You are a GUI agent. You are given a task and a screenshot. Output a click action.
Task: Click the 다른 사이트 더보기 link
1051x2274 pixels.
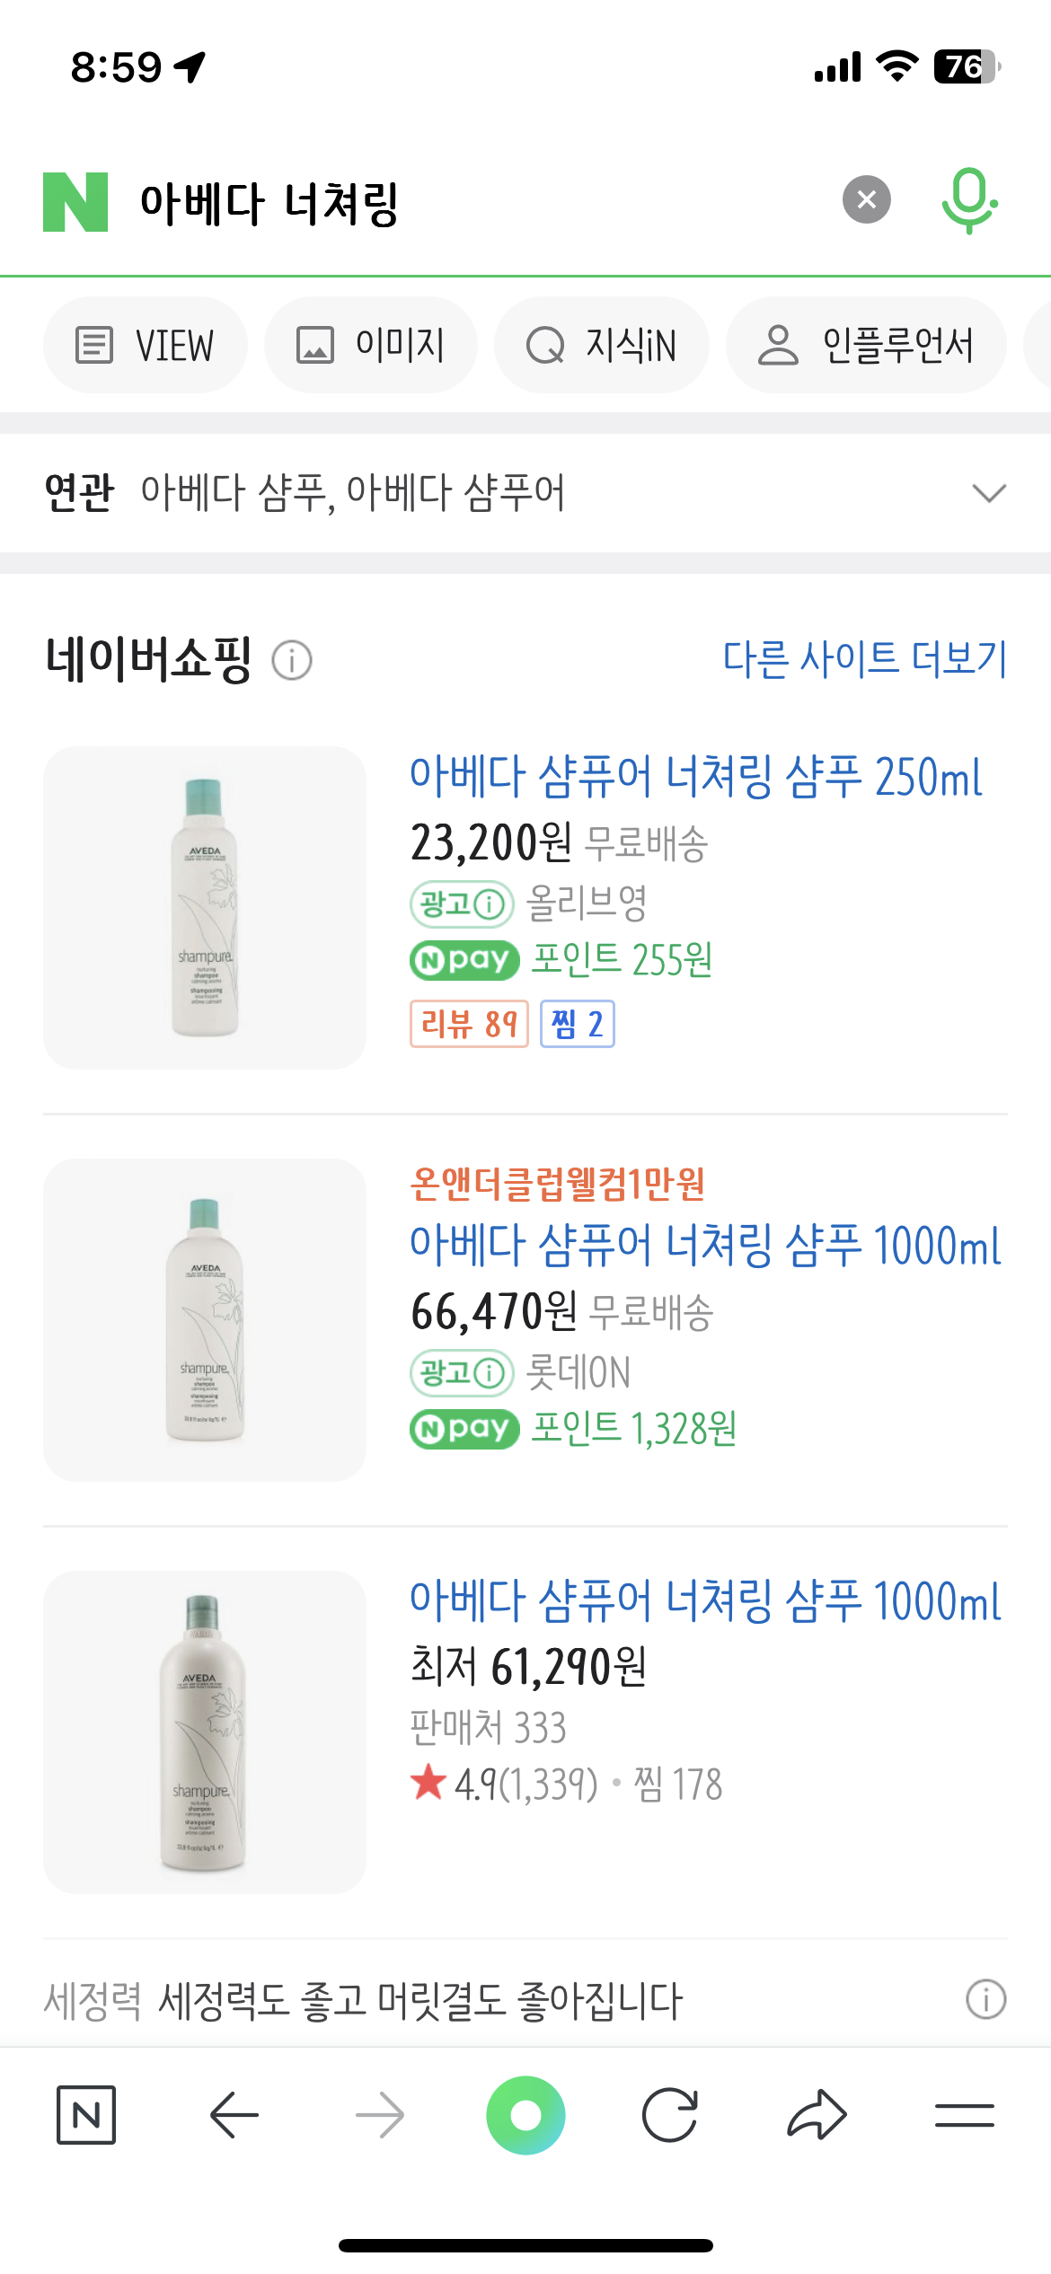coord(864,659)
